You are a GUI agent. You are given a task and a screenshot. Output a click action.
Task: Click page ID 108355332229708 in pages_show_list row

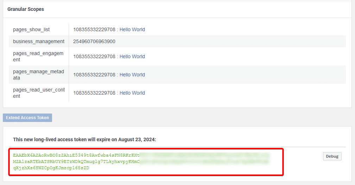94,29
